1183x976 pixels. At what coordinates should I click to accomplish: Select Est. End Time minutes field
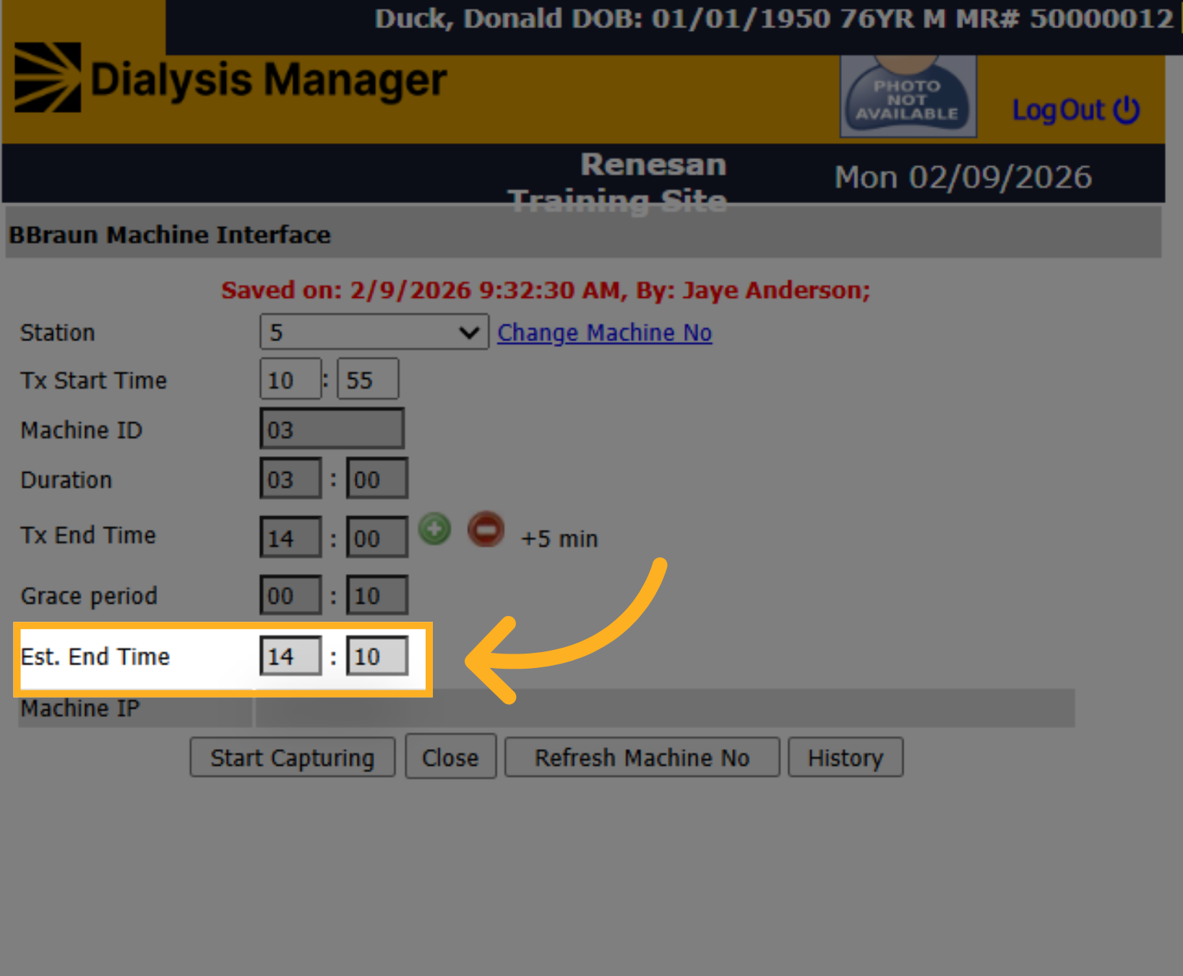pyautogui.click(x=377, y=656)
